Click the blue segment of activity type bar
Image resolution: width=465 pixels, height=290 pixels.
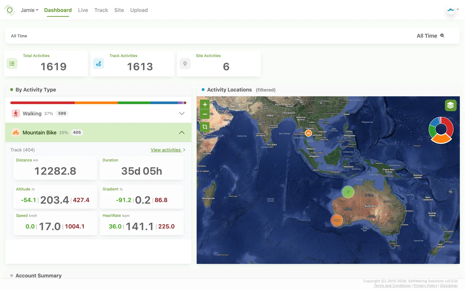point(164,103)
